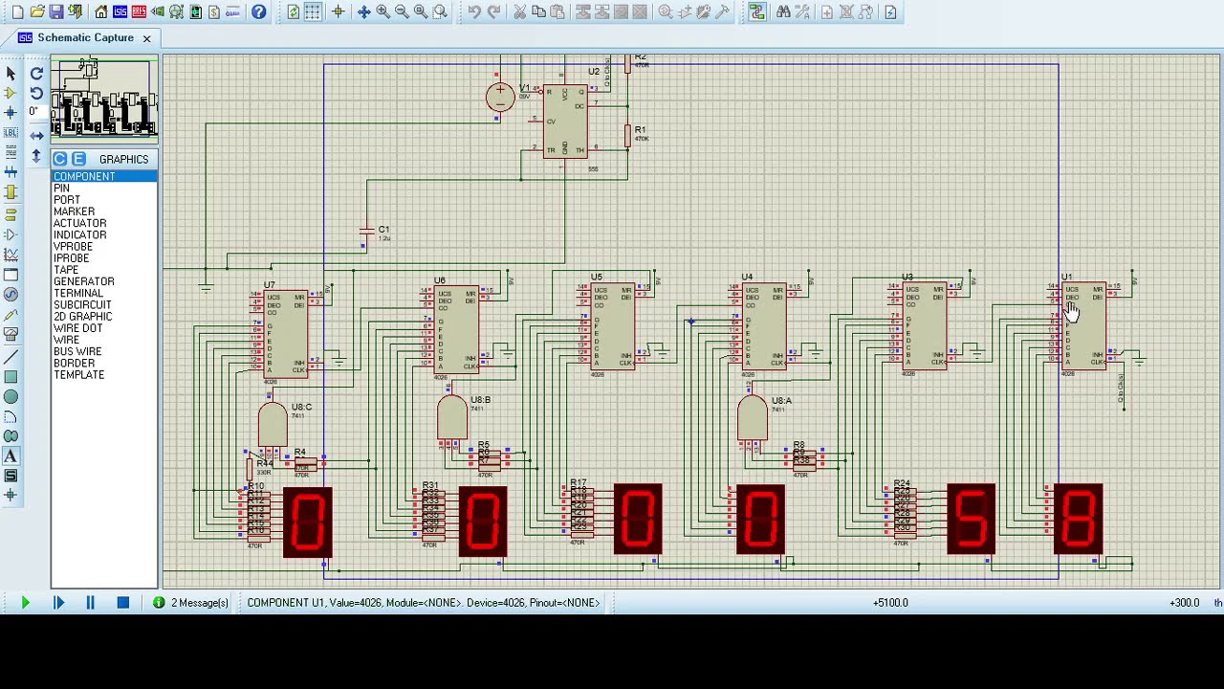Click the copy to clipboard icon
Image resolution: width=1224 pixels, height=689 pixels.
(538, 12)
